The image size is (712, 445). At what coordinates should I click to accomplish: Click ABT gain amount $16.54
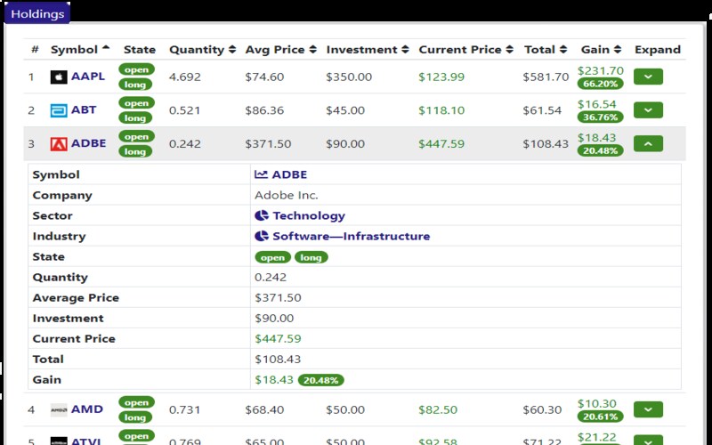[x=596, y=104]
